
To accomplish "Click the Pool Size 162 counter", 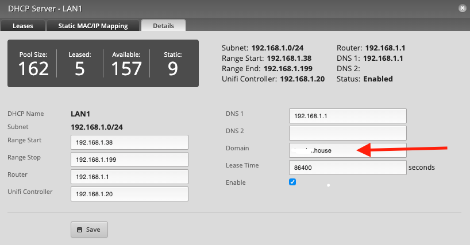I will [x=33, y=63].
